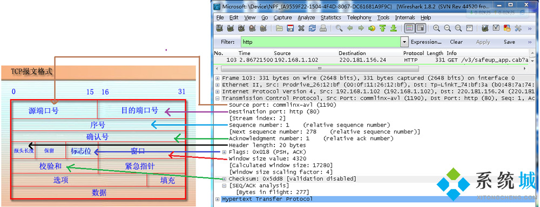Start a new live capture icon
This screenshot has width=540, height=207.
241,28
